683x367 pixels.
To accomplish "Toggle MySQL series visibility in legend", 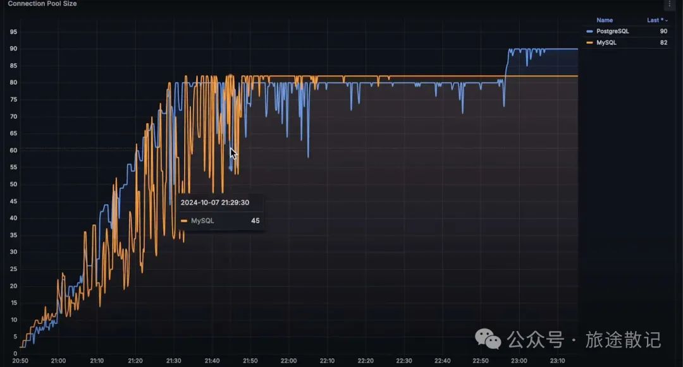I will (x=606, y=42).
